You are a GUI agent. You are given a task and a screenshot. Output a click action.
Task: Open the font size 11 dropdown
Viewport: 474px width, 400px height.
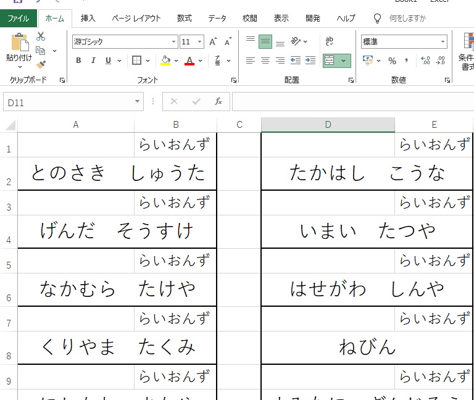[200, 41]
